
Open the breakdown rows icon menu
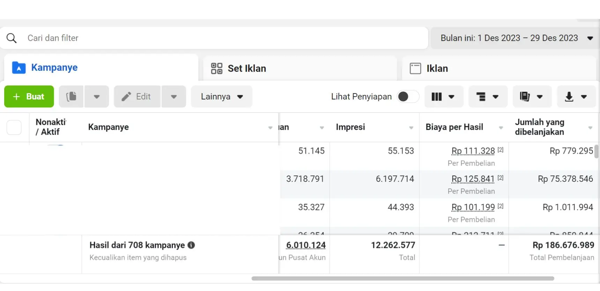[x=488, y=96]
